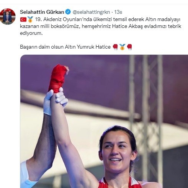The height and width of the screenshot is (188, 188).
Task: Click the red hand wrap in the photo
Action: [57, 78]
